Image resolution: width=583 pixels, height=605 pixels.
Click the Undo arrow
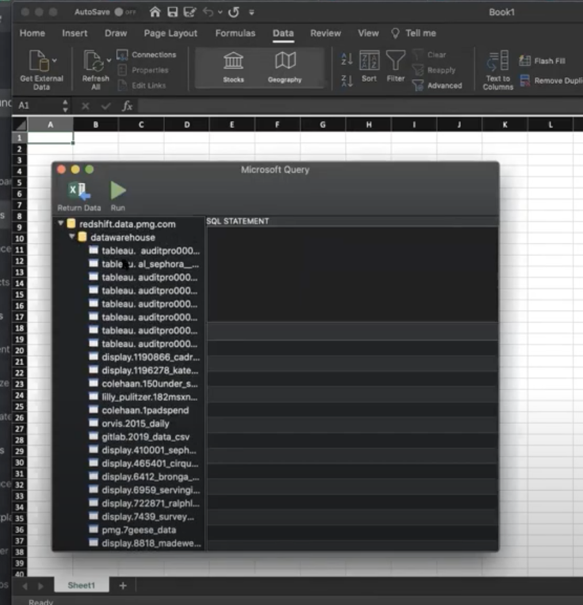(x=208, y=12)
